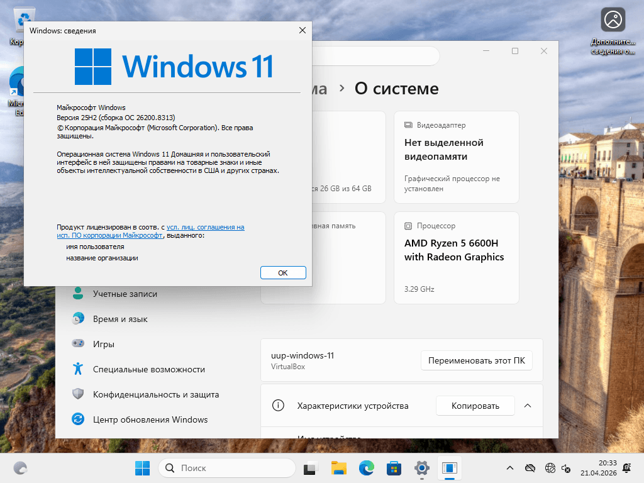
Task: Click the Settings gear icon on the taskbar
Action: tap(421, 468)
